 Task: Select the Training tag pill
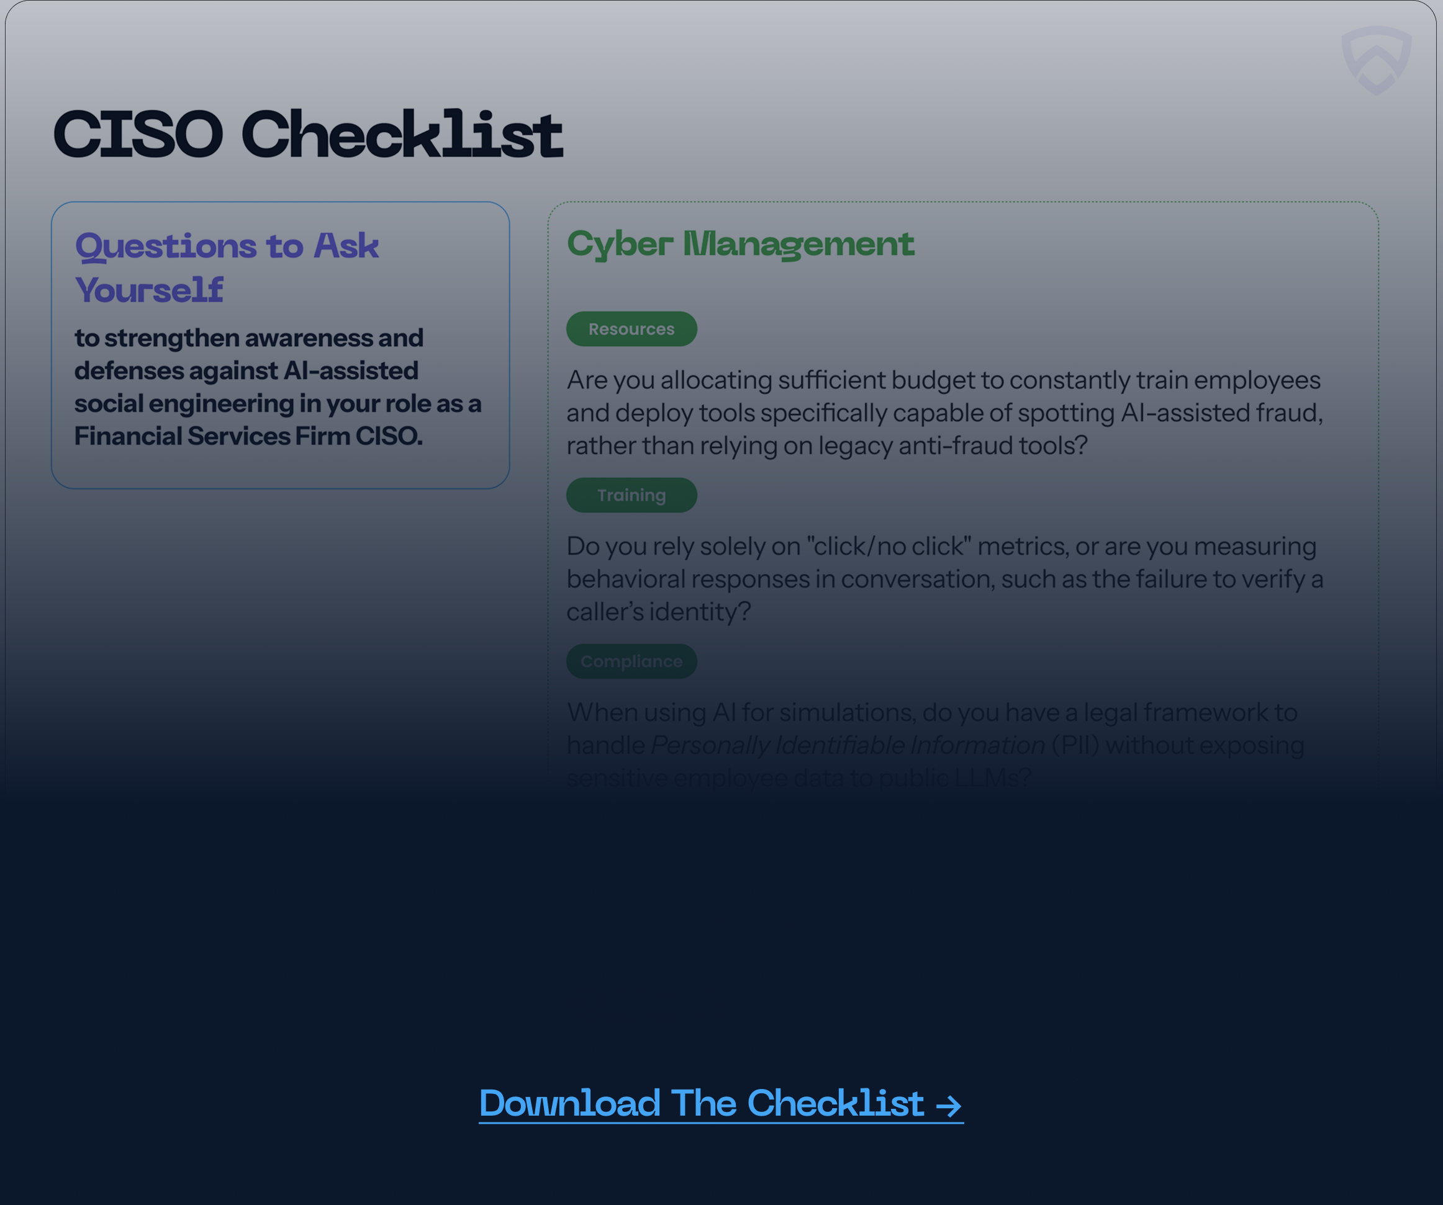tap(631, 495)
